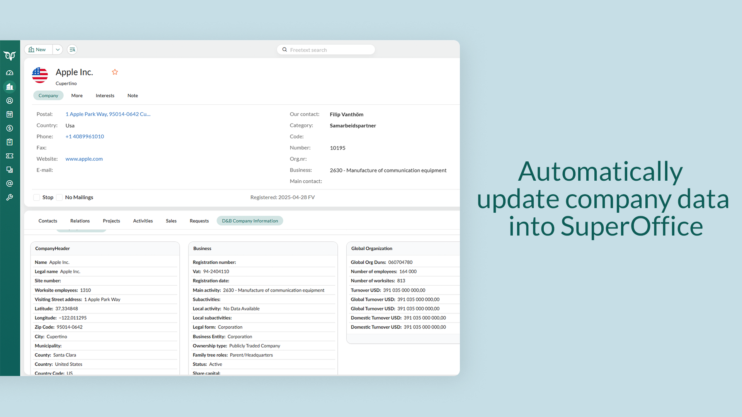742x417 pixels.
Task: Open the find list icon beside New
Action: tap(72, 49)
